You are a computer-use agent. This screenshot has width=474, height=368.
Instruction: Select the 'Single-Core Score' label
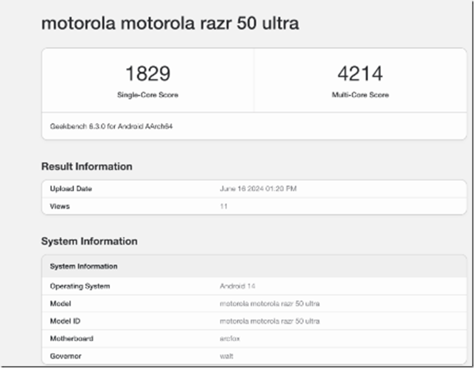(x=147, y=95)
